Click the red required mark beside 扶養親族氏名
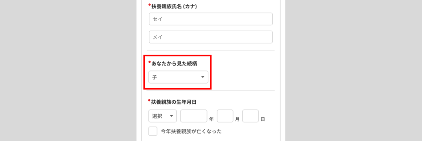 tap(150, 5)
